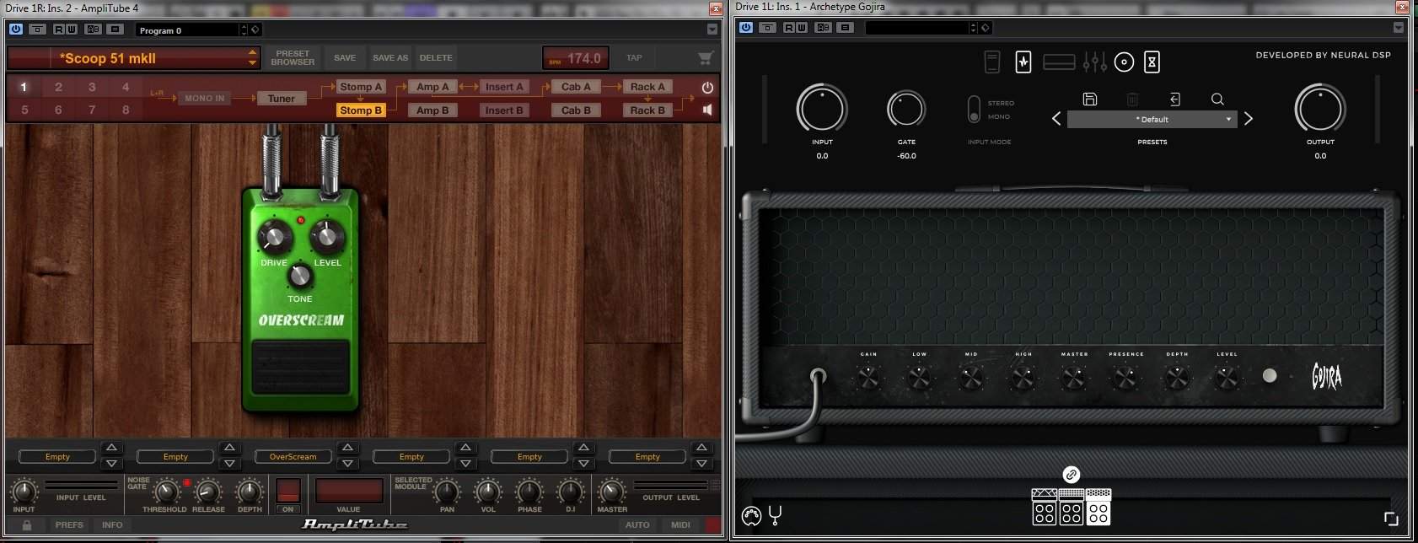1418x543 pixels.
Task: Open the Default presets dropdown
Action: point(1152,120)
